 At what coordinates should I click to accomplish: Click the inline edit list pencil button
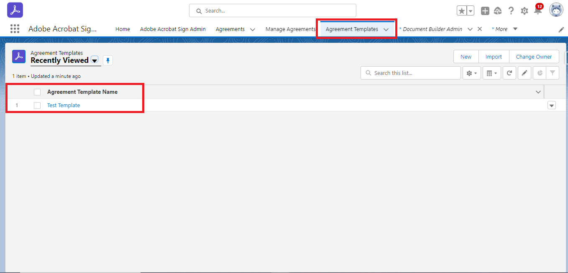(525, 73)
